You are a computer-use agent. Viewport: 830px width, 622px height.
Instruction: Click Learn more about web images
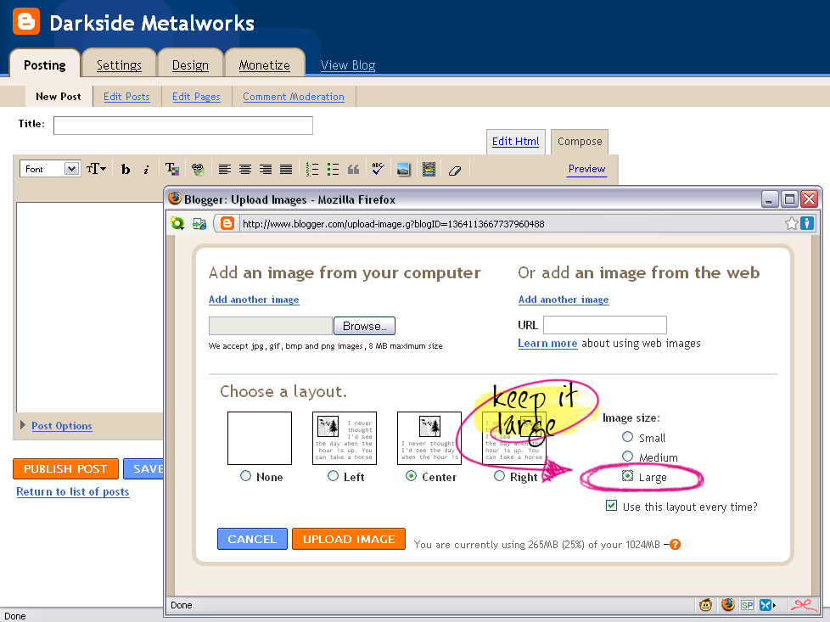547,344
